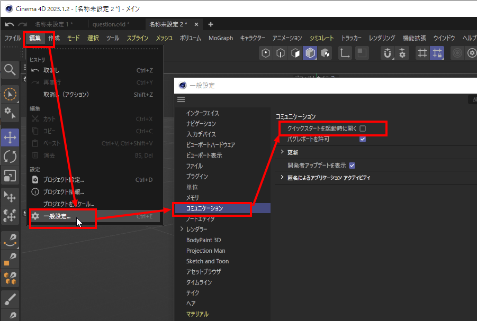Select ビューポートハードウェア in preferences list

point(211,145)
